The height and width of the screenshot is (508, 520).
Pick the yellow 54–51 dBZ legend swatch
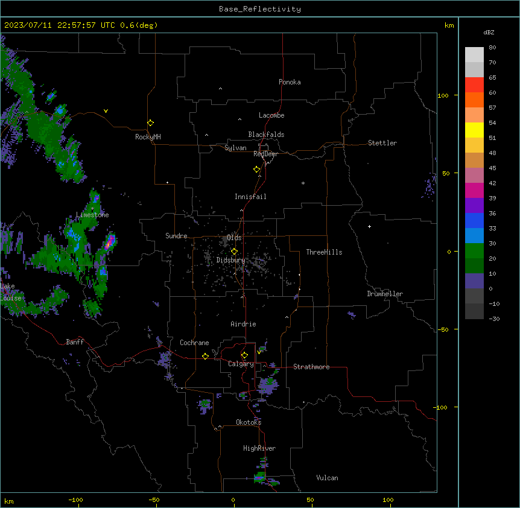[474, 130]
